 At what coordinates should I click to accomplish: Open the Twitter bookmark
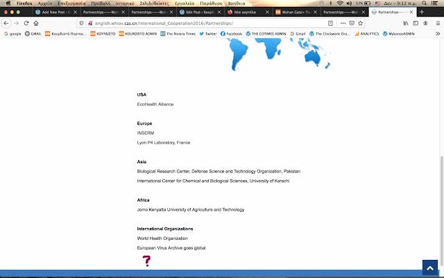208,34
